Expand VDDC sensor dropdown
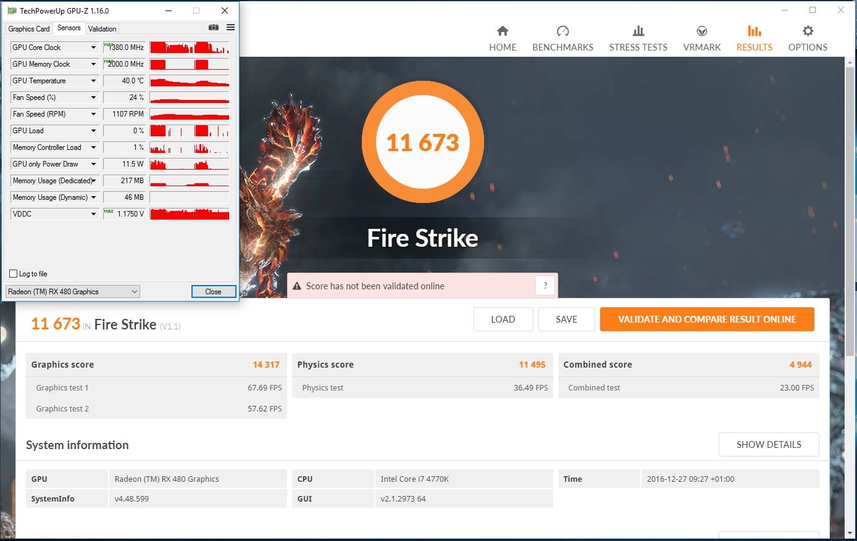 point(94,214)
